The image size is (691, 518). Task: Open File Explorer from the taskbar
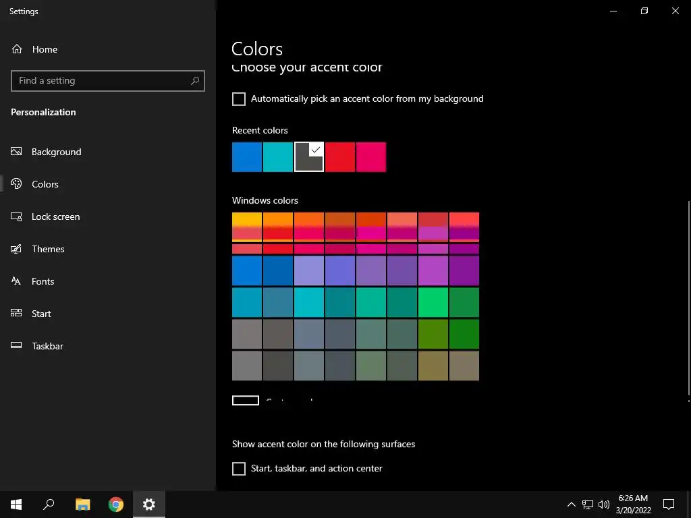click(82, 505)
